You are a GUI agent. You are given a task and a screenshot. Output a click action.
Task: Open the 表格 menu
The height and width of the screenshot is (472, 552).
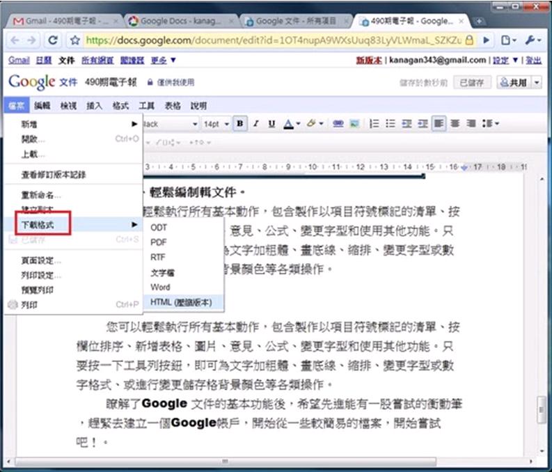click(x=173, y=106)
